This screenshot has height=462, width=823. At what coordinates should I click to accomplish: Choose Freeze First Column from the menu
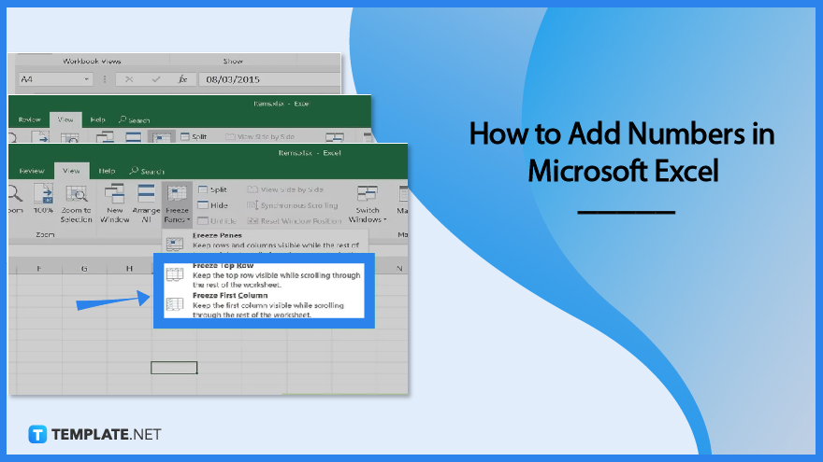click(264, 305)
